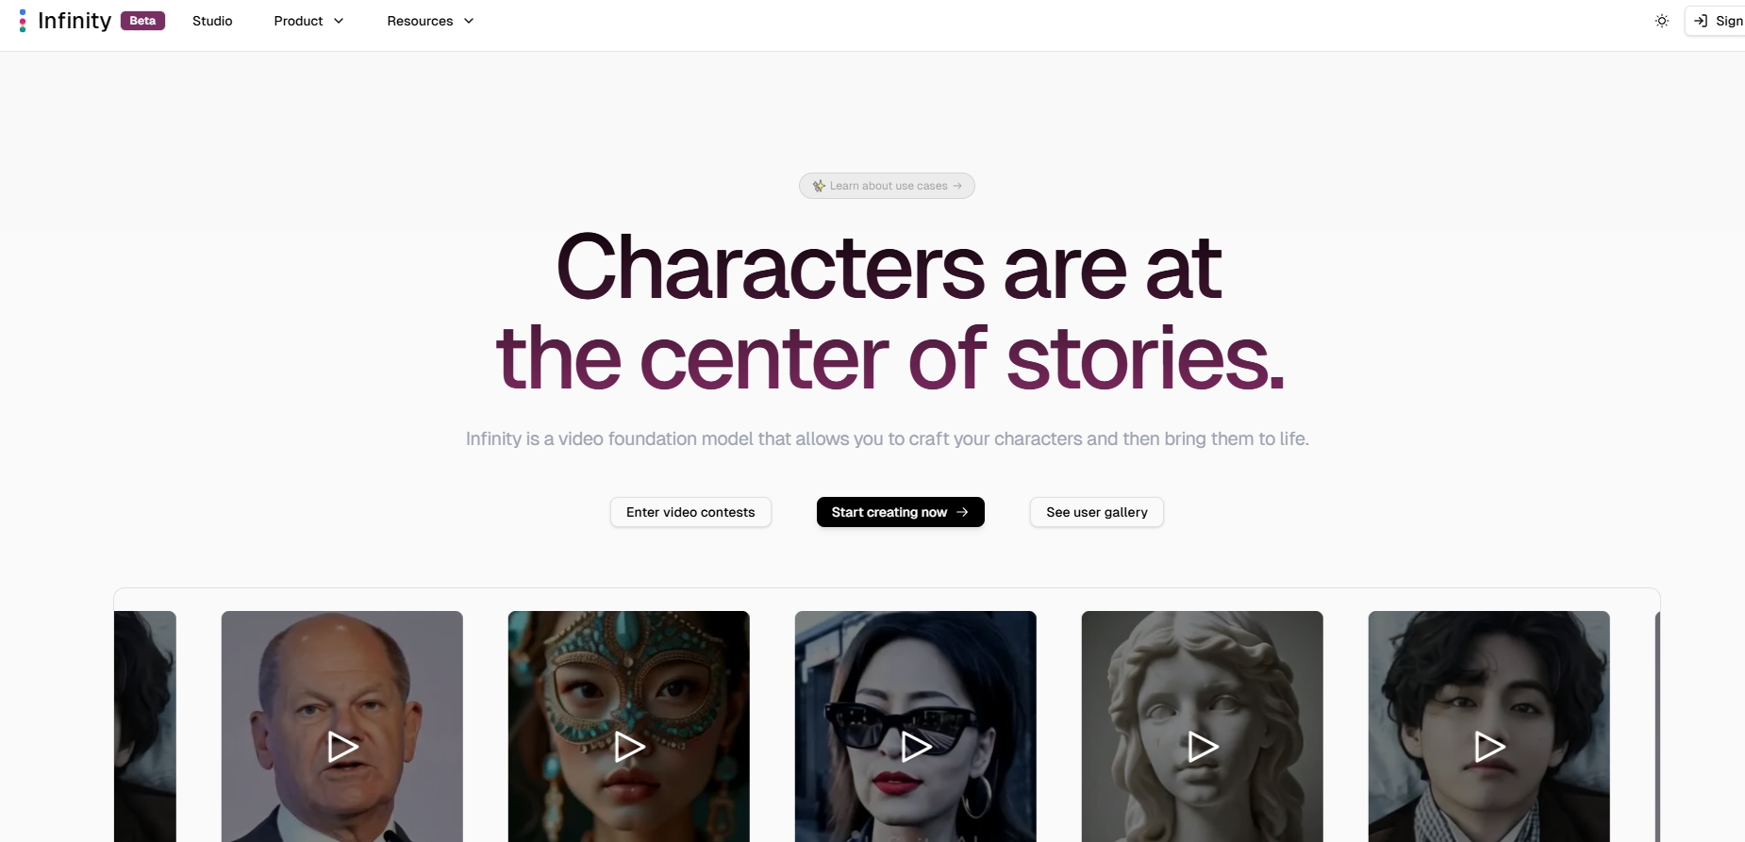Viewport: 1745px width, 842px height.
Task: Play the bald man in suit video
Action: 342,747
